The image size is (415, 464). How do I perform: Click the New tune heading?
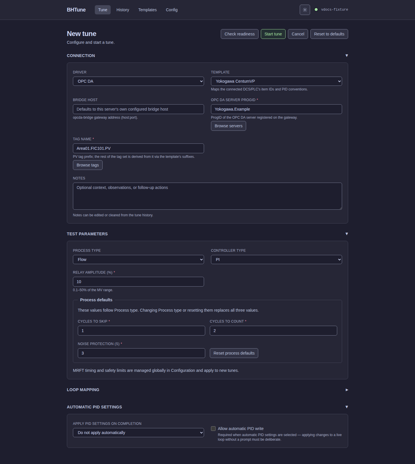click(82, 34)
